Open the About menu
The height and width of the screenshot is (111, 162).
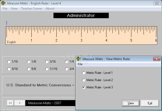(50, 9)
